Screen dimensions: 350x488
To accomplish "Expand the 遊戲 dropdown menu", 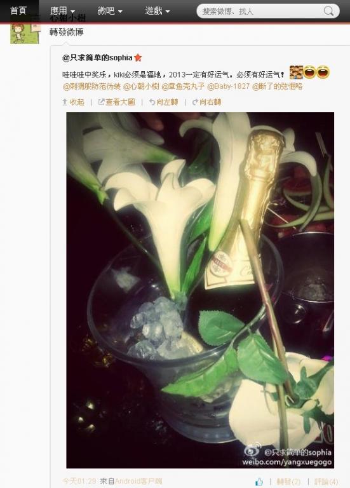I will pos(158,11).
